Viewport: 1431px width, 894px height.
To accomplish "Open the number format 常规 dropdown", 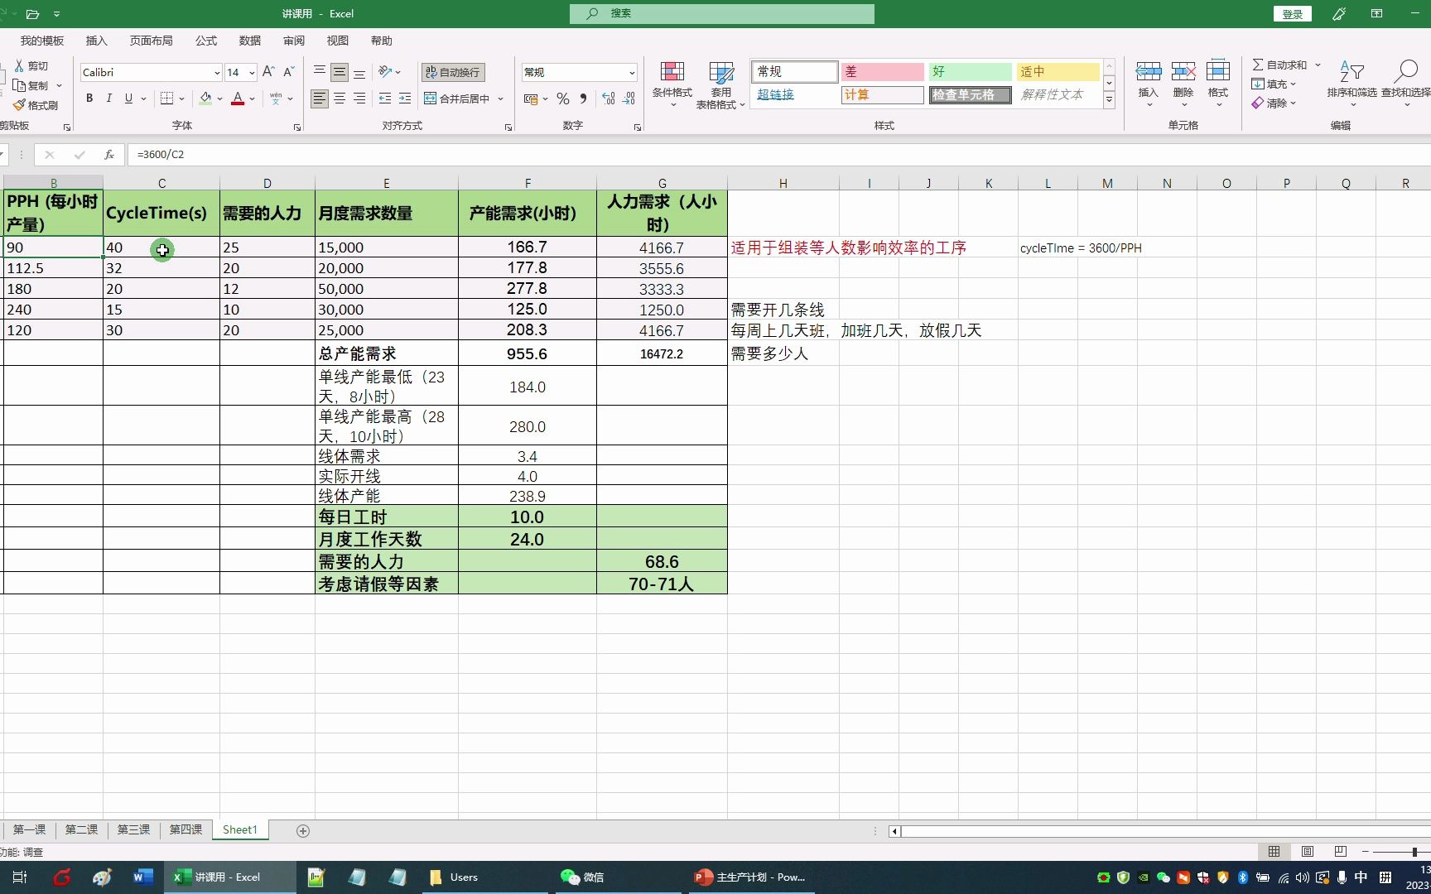I will (632, 73).
